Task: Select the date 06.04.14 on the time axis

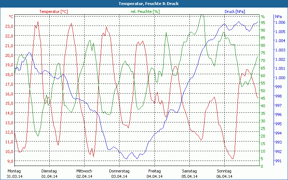Action: coord(225,176)
